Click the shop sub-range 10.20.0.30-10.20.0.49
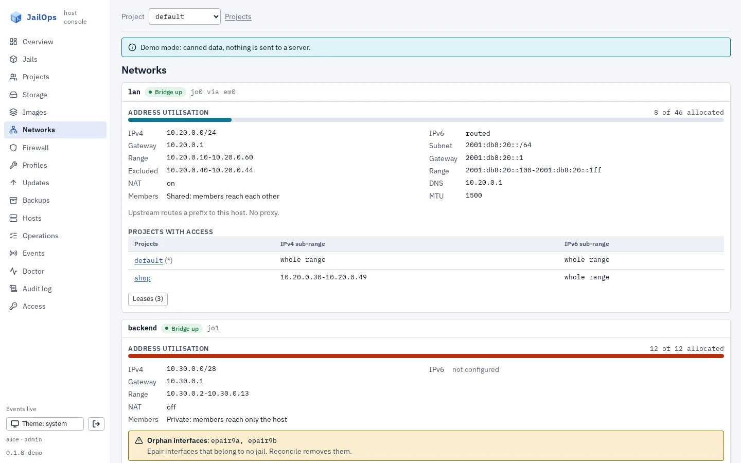The image size is (741, 463). click(x=324, y=277)
